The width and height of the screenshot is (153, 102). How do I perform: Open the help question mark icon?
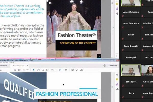tap(105, 66)
